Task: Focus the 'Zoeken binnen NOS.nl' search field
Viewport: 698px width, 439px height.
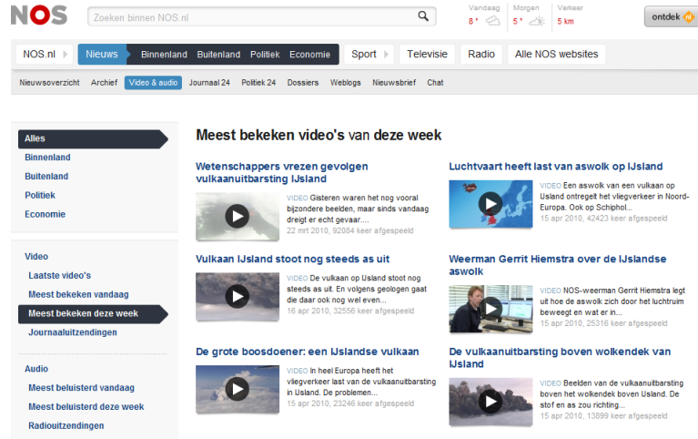Action: 262,17
